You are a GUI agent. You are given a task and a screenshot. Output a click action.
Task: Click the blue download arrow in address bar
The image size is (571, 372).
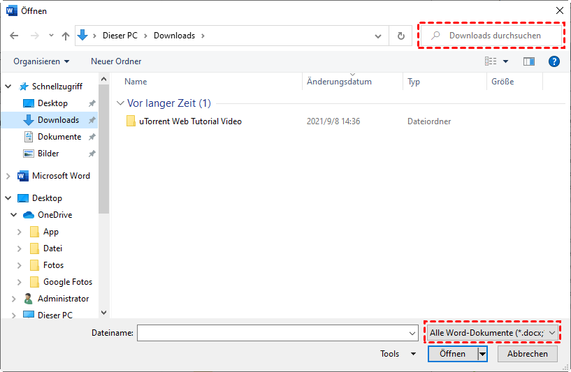point(82,36)
